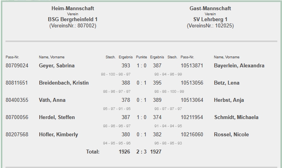This screenshot has height=168, width=282.
Task: Open the Herdel, Steffen entry
Action: click(56, 117)
